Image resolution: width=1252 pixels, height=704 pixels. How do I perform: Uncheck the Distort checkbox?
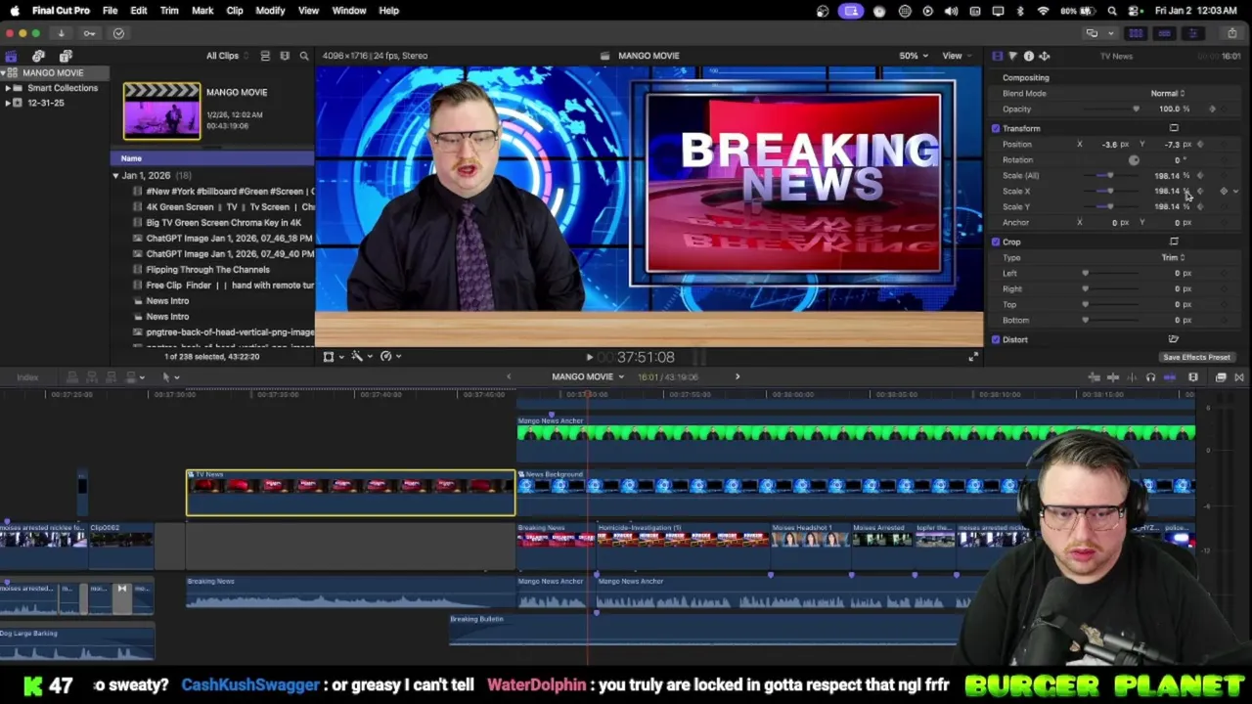click(x=996, y=339)
